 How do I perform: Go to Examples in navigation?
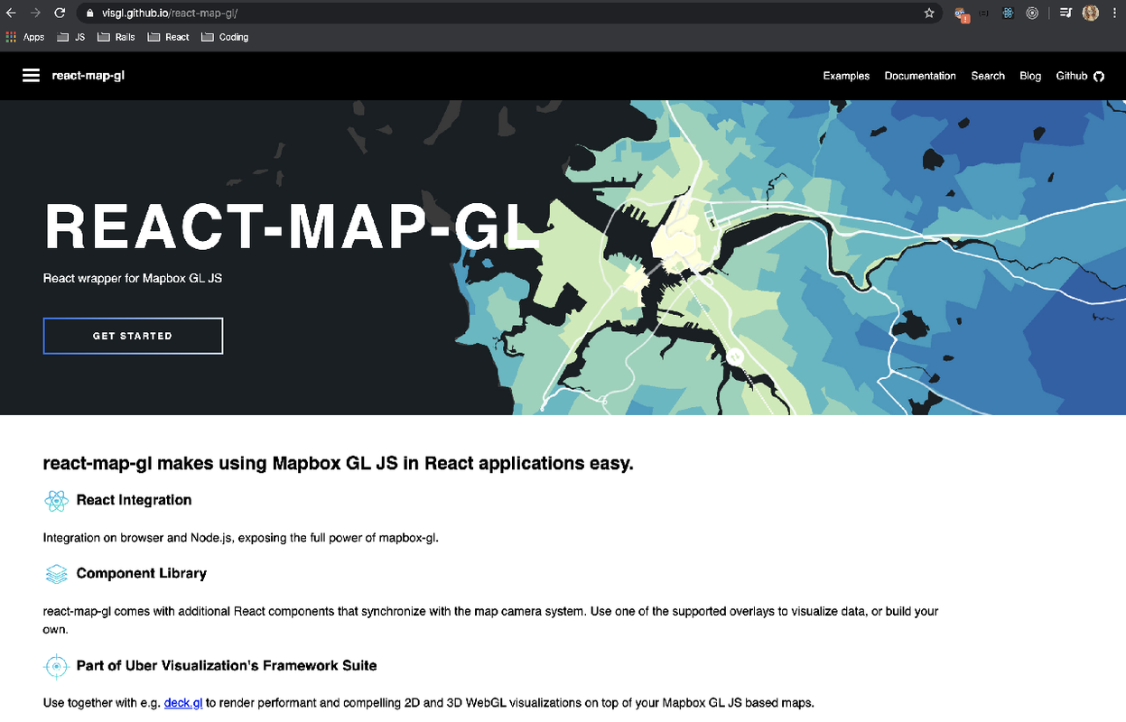846,76
